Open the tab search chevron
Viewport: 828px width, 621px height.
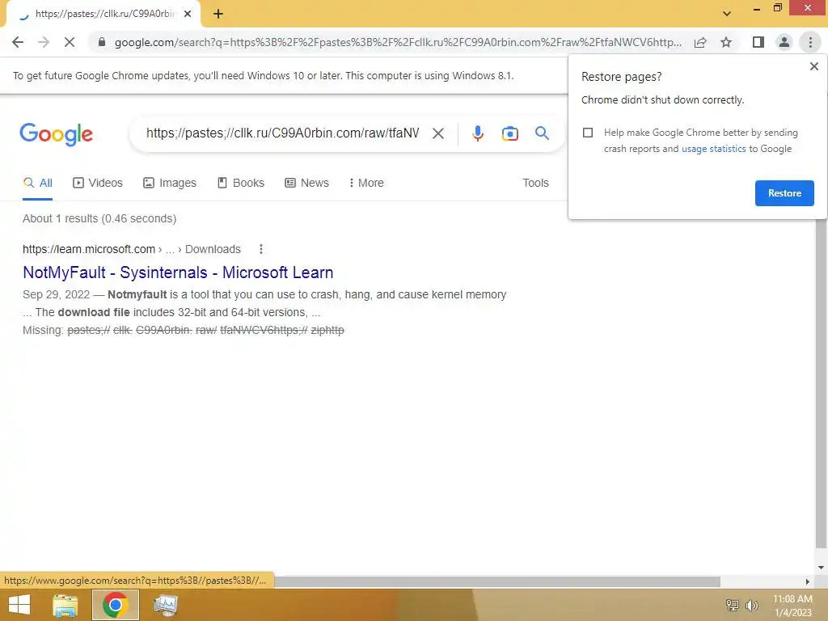click(x=727, y=14)
